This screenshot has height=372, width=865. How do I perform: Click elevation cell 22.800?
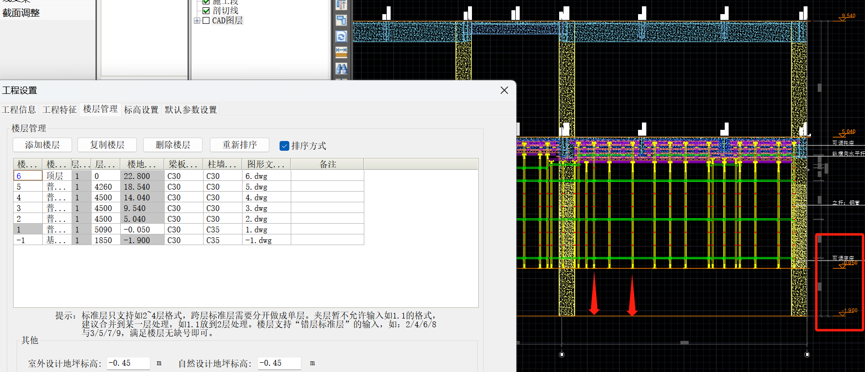(142, 176)
